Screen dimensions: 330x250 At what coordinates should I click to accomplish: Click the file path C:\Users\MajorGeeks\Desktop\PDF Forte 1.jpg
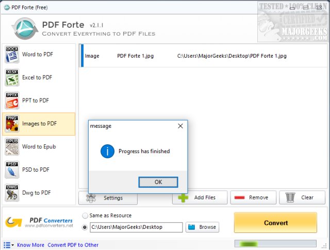click(x=232, y=56)
